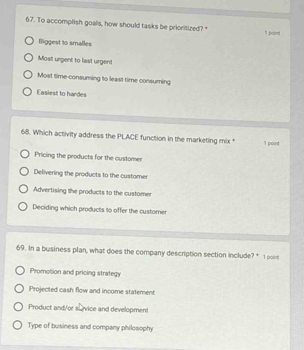Click question 67 title about prioritizing tasks
The image size is (304, 350).
(x=116, y=24)
